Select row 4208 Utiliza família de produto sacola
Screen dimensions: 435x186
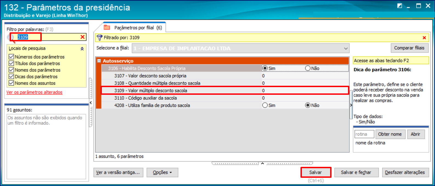click(x=225, y=105)
